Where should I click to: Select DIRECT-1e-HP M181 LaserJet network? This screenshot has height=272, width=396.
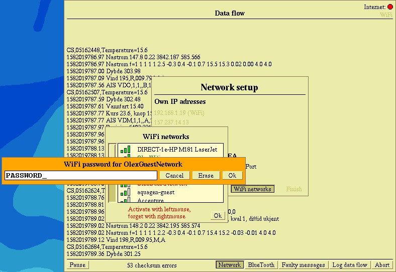click(173, 149)
